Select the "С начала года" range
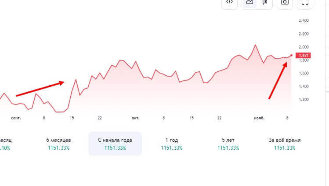The image size is (329, 186). coord(115,140)
